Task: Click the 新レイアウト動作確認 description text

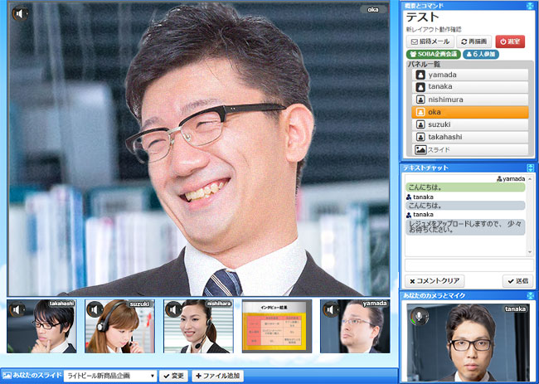Action: click(x=434, y=30)
